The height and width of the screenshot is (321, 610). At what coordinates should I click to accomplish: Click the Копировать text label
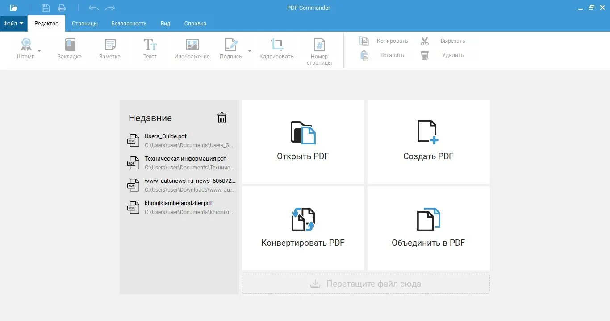pos(393,41)
